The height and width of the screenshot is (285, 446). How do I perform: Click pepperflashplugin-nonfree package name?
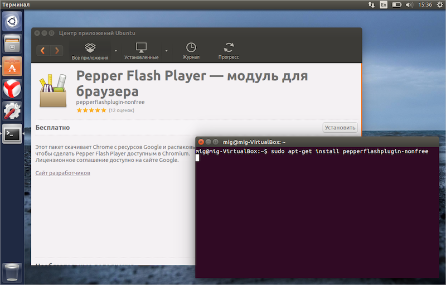pos(110,102)
